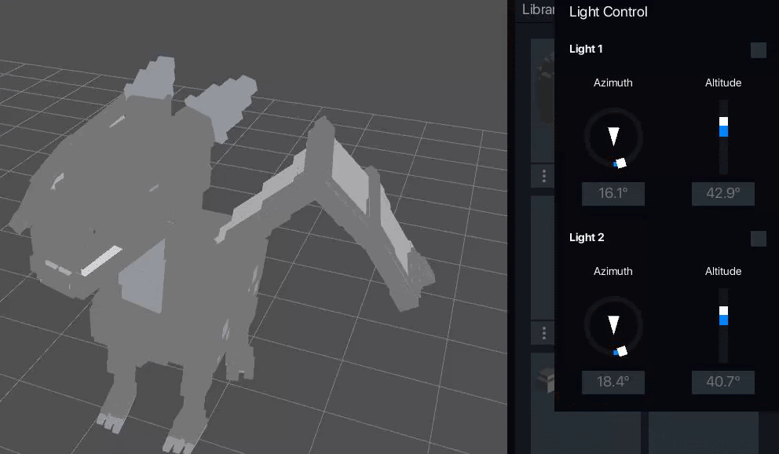This screenshot has width=779, height=454.
Task: Toggle the Light 1 checkbox
Action: point(758,50)
